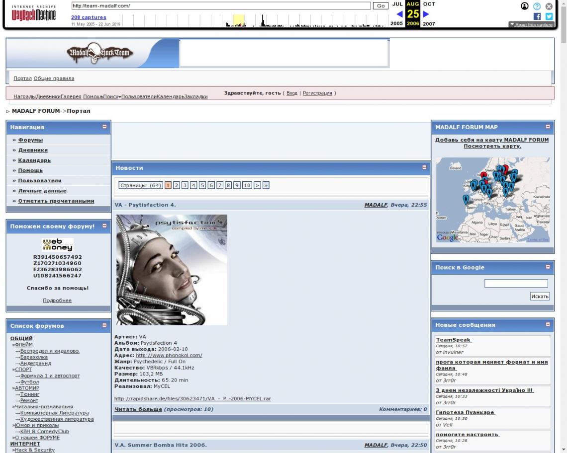Click the Google search input field
This screenshot has height=453, width=567.
click(516, 283)
